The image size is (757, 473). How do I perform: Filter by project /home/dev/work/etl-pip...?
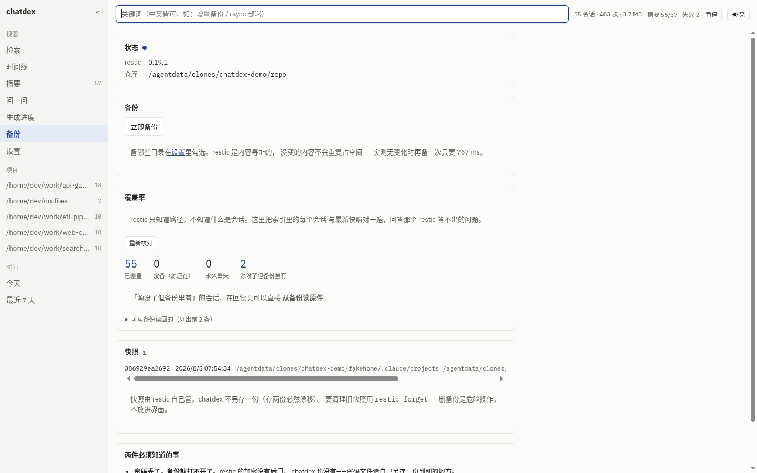coord(54,217)
